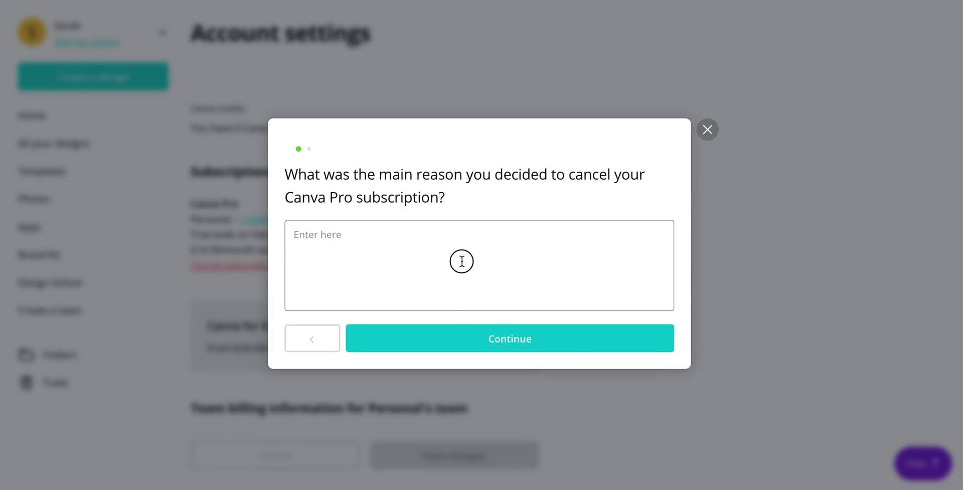Click the Folders icon in the sidebar
The width and height of the screenshot is (963, 490).
click(26, 354)
